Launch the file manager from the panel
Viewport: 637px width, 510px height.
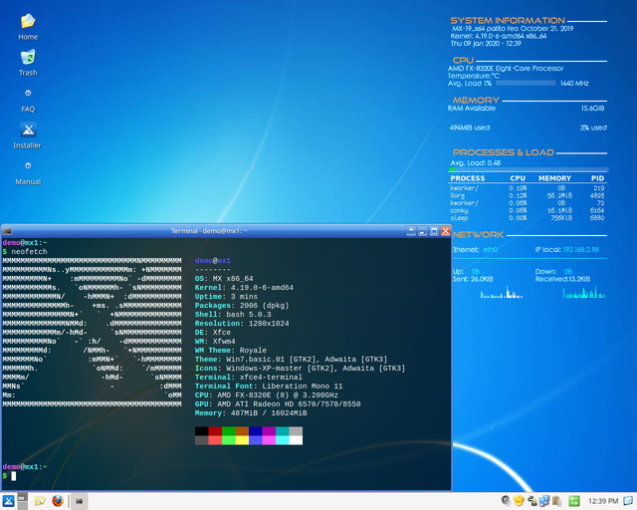point(40,501)
